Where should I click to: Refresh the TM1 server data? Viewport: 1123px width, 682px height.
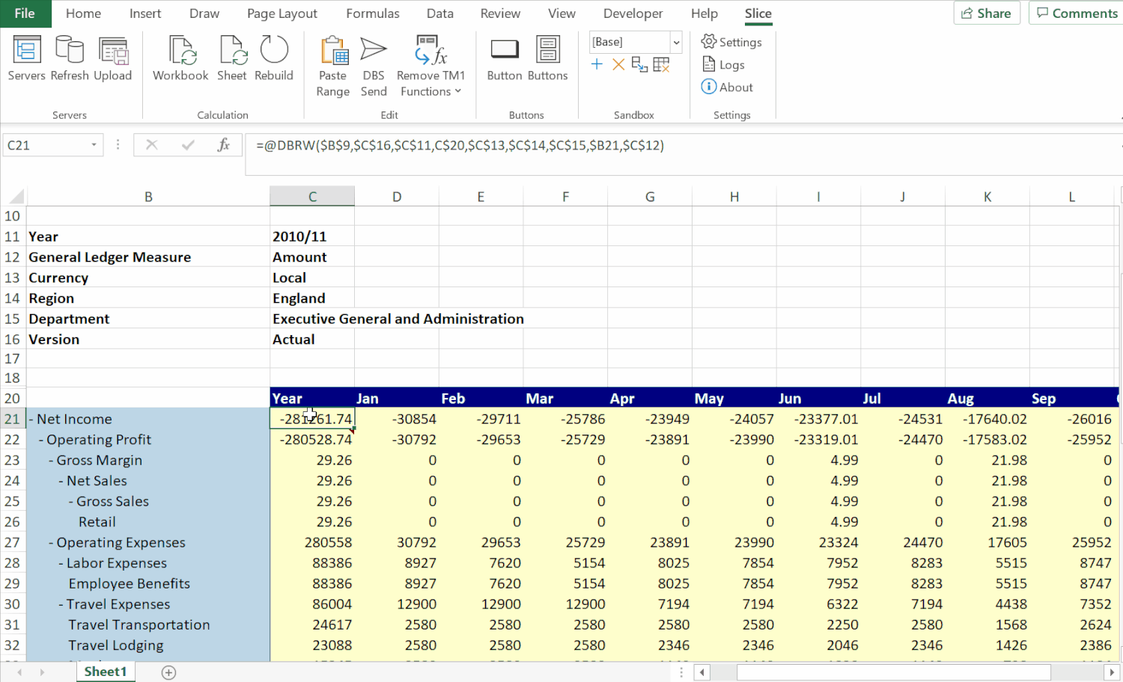(70, 58)
